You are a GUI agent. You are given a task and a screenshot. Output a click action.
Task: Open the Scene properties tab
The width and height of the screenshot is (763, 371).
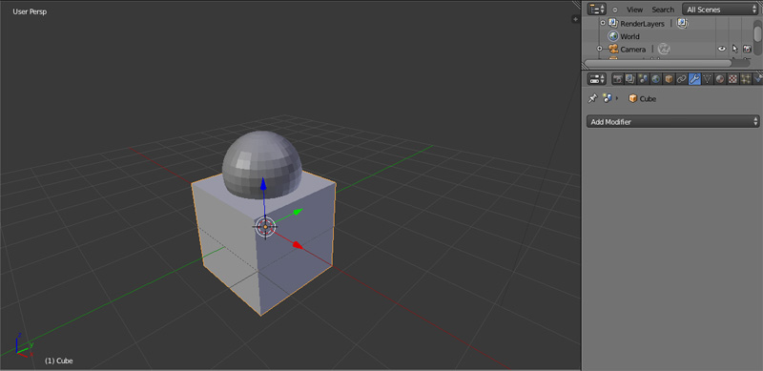coord(643,79)
